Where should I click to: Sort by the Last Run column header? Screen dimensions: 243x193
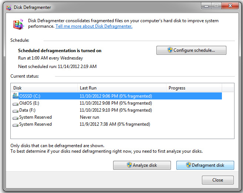(x=122, y=88)
